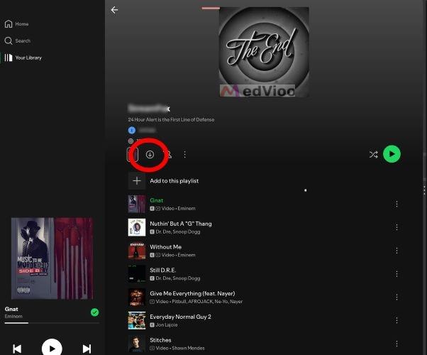Open Your Library in the sidebar
The width and height of the screenshot is (427, 355).
pos(23,58)
